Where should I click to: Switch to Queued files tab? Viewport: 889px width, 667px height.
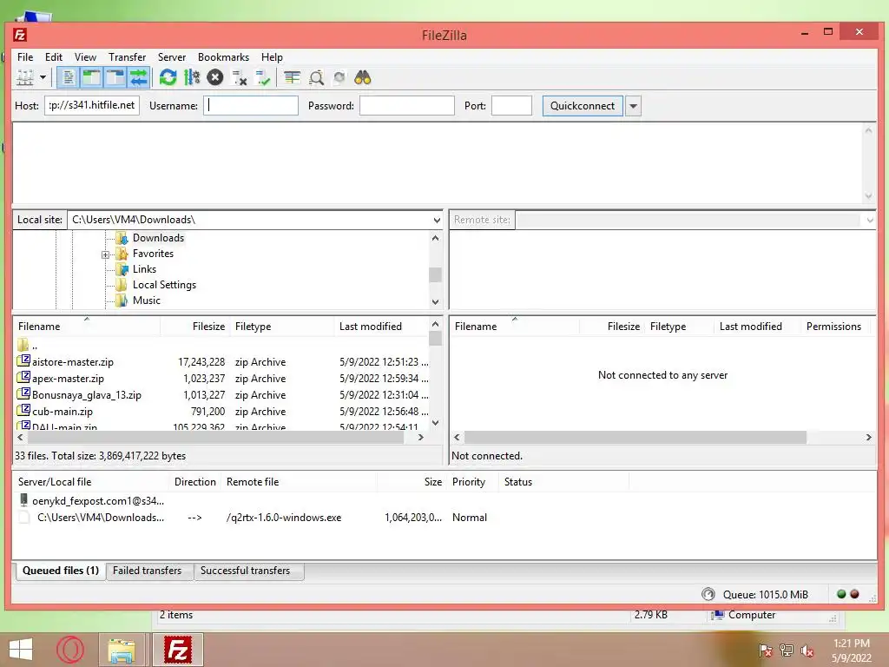60,571
